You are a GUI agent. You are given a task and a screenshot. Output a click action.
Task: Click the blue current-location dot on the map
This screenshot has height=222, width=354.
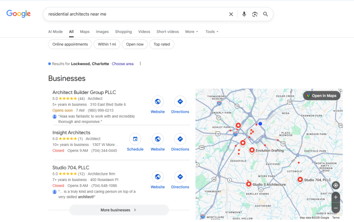pos(260,123)
